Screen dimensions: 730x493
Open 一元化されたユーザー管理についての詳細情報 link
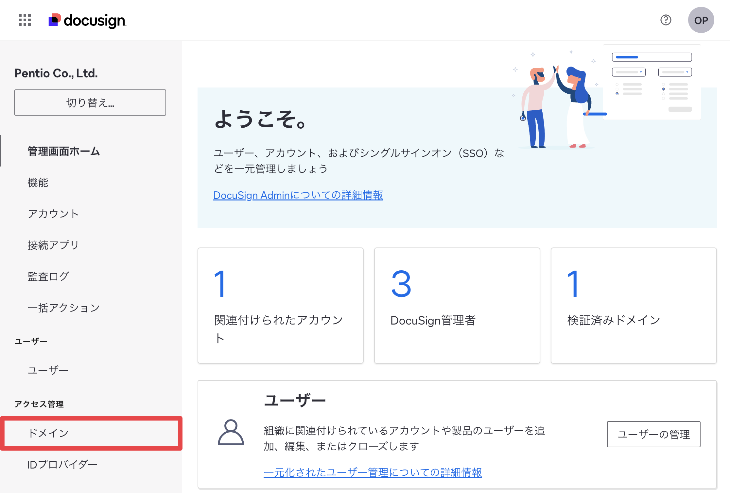[x=373, y=472]
